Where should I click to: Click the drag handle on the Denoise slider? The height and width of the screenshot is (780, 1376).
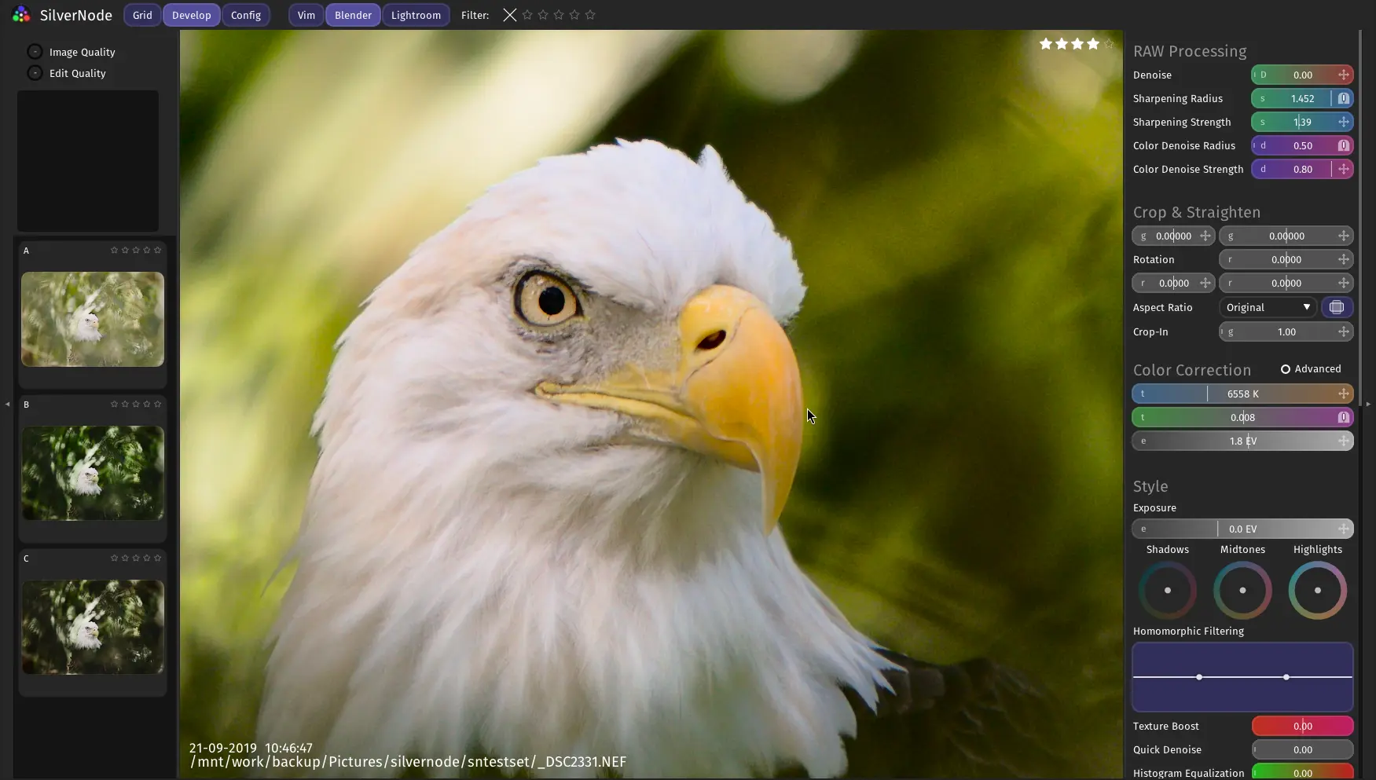pos(1344,75)
